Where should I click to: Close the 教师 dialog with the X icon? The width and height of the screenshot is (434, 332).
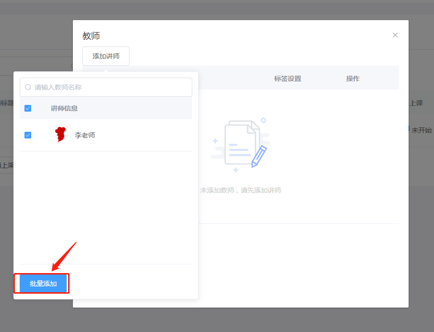(395, 35)
